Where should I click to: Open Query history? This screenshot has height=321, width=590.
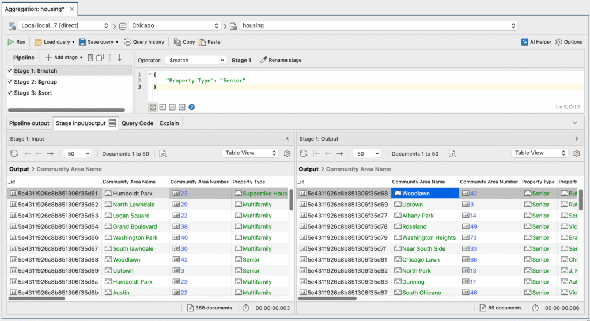pos(144,42)
